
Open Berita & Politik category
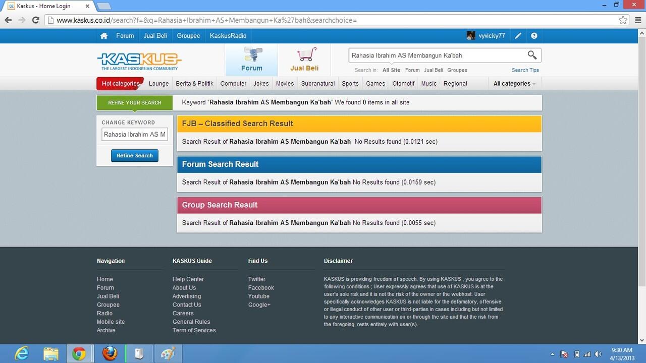[195, 84]
